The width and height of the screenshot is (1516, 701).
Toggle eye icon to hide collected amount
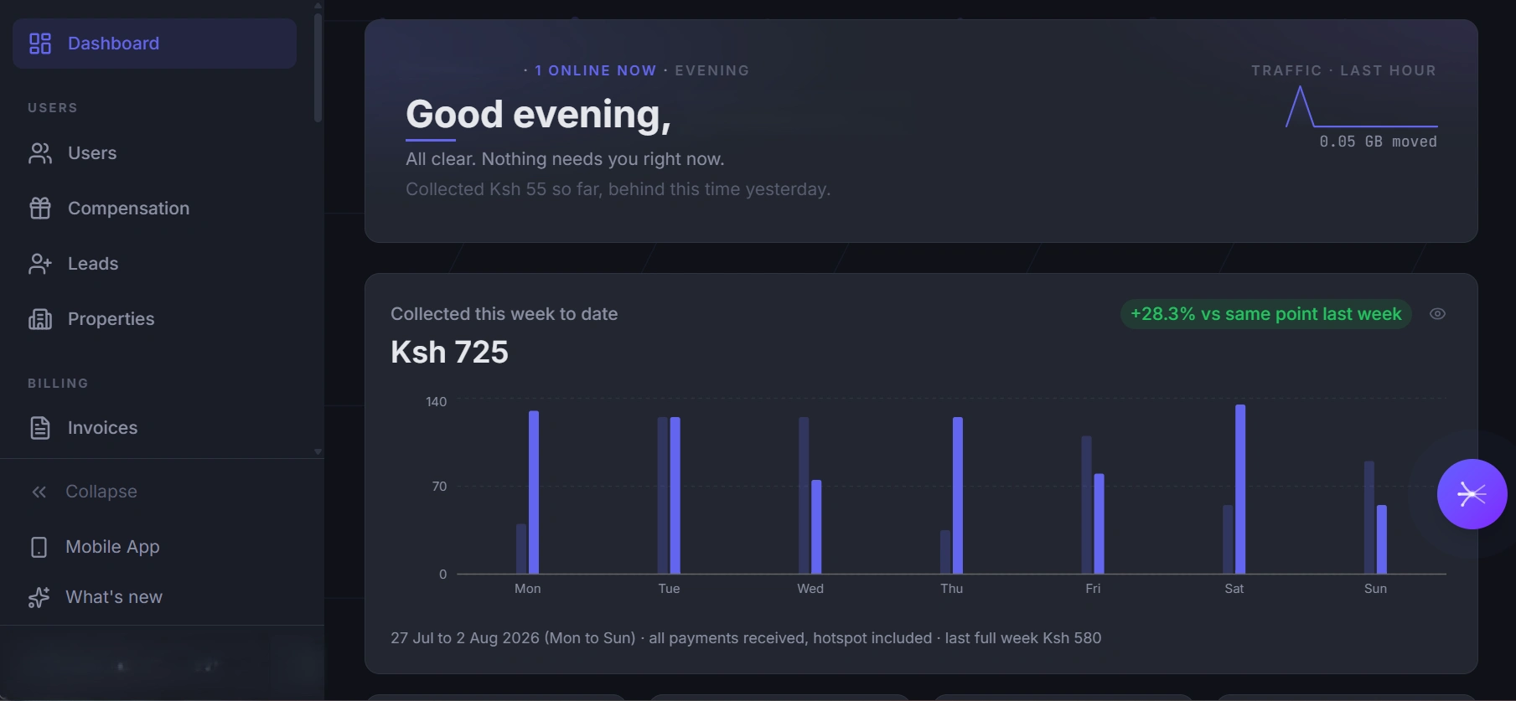click(x=1437, y=314)
